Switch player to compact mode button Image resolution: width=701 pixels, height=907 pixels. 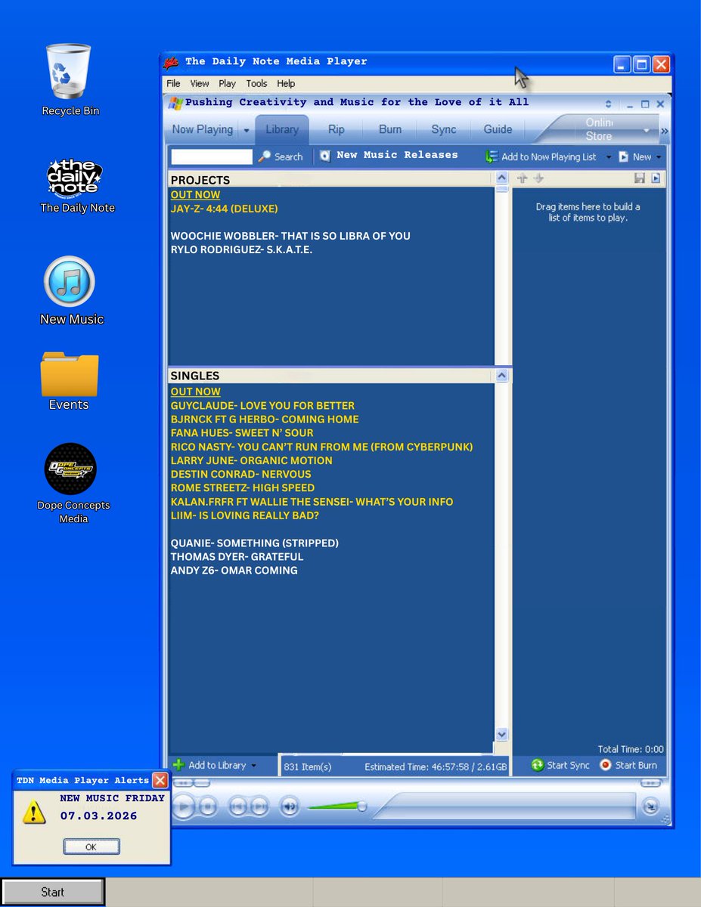(651, 807)
